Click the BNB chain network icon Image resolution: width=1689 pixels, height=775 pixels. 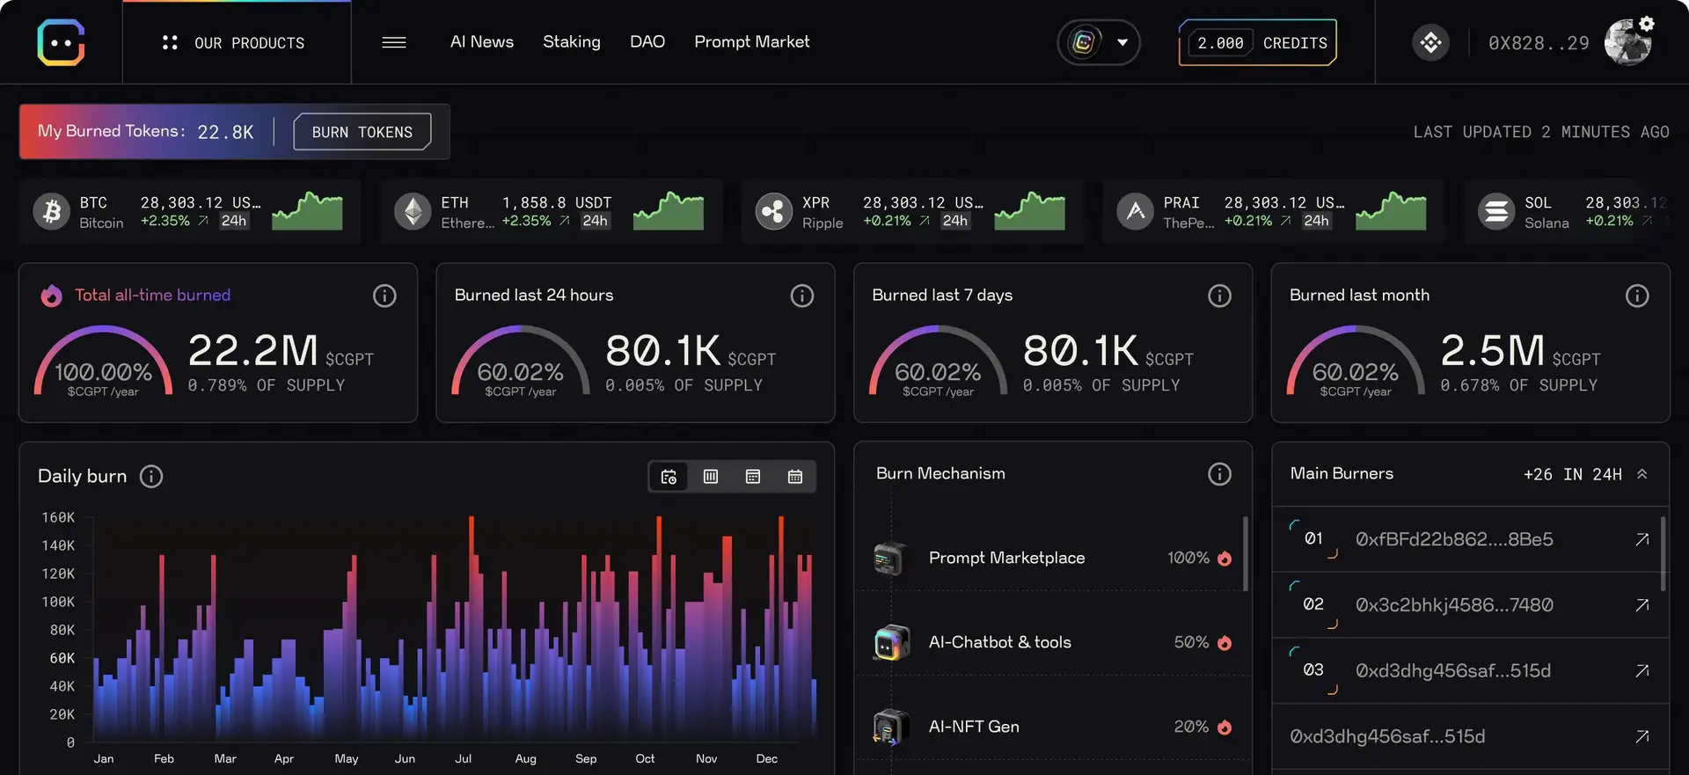pos(1430,42)
